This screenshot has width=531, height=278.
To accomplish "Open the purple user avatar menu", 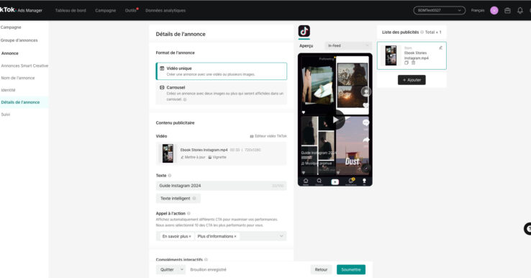I will click(494, 11).
